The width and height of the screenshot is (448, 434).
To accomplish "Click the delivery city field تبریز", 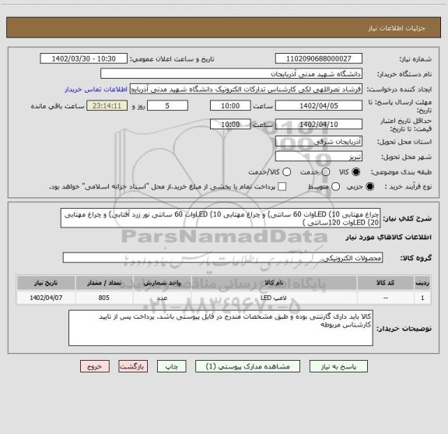I will tap(319, 157).
